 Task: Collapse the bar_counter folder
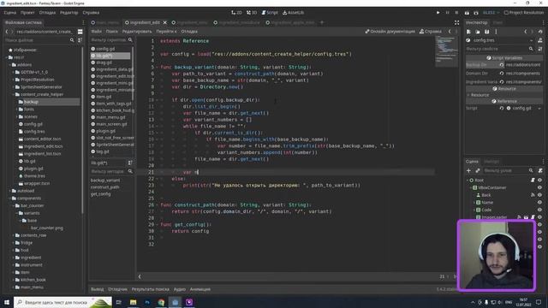[14, 205]
